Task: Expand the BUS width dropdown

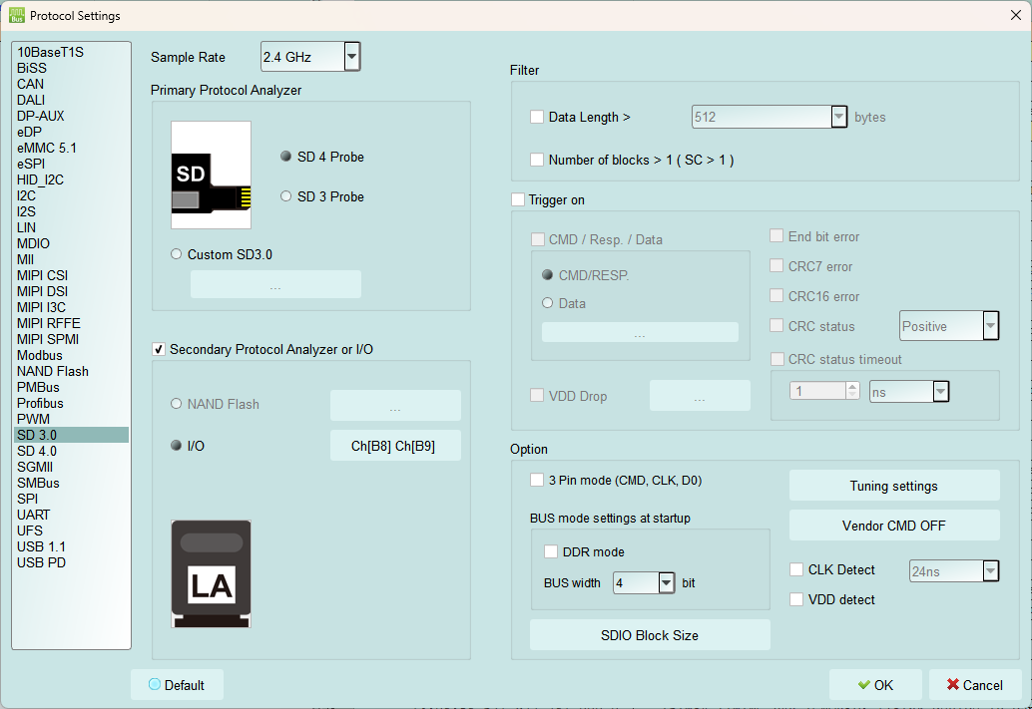Action: click(667, 582)
